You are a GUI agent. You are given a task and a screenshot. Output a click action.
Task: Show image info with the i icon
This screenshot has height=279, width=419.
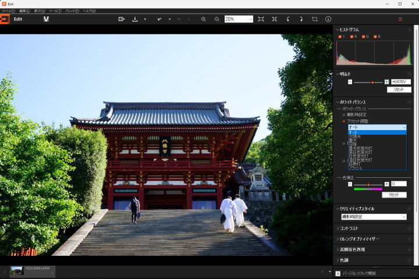point(328,19)
